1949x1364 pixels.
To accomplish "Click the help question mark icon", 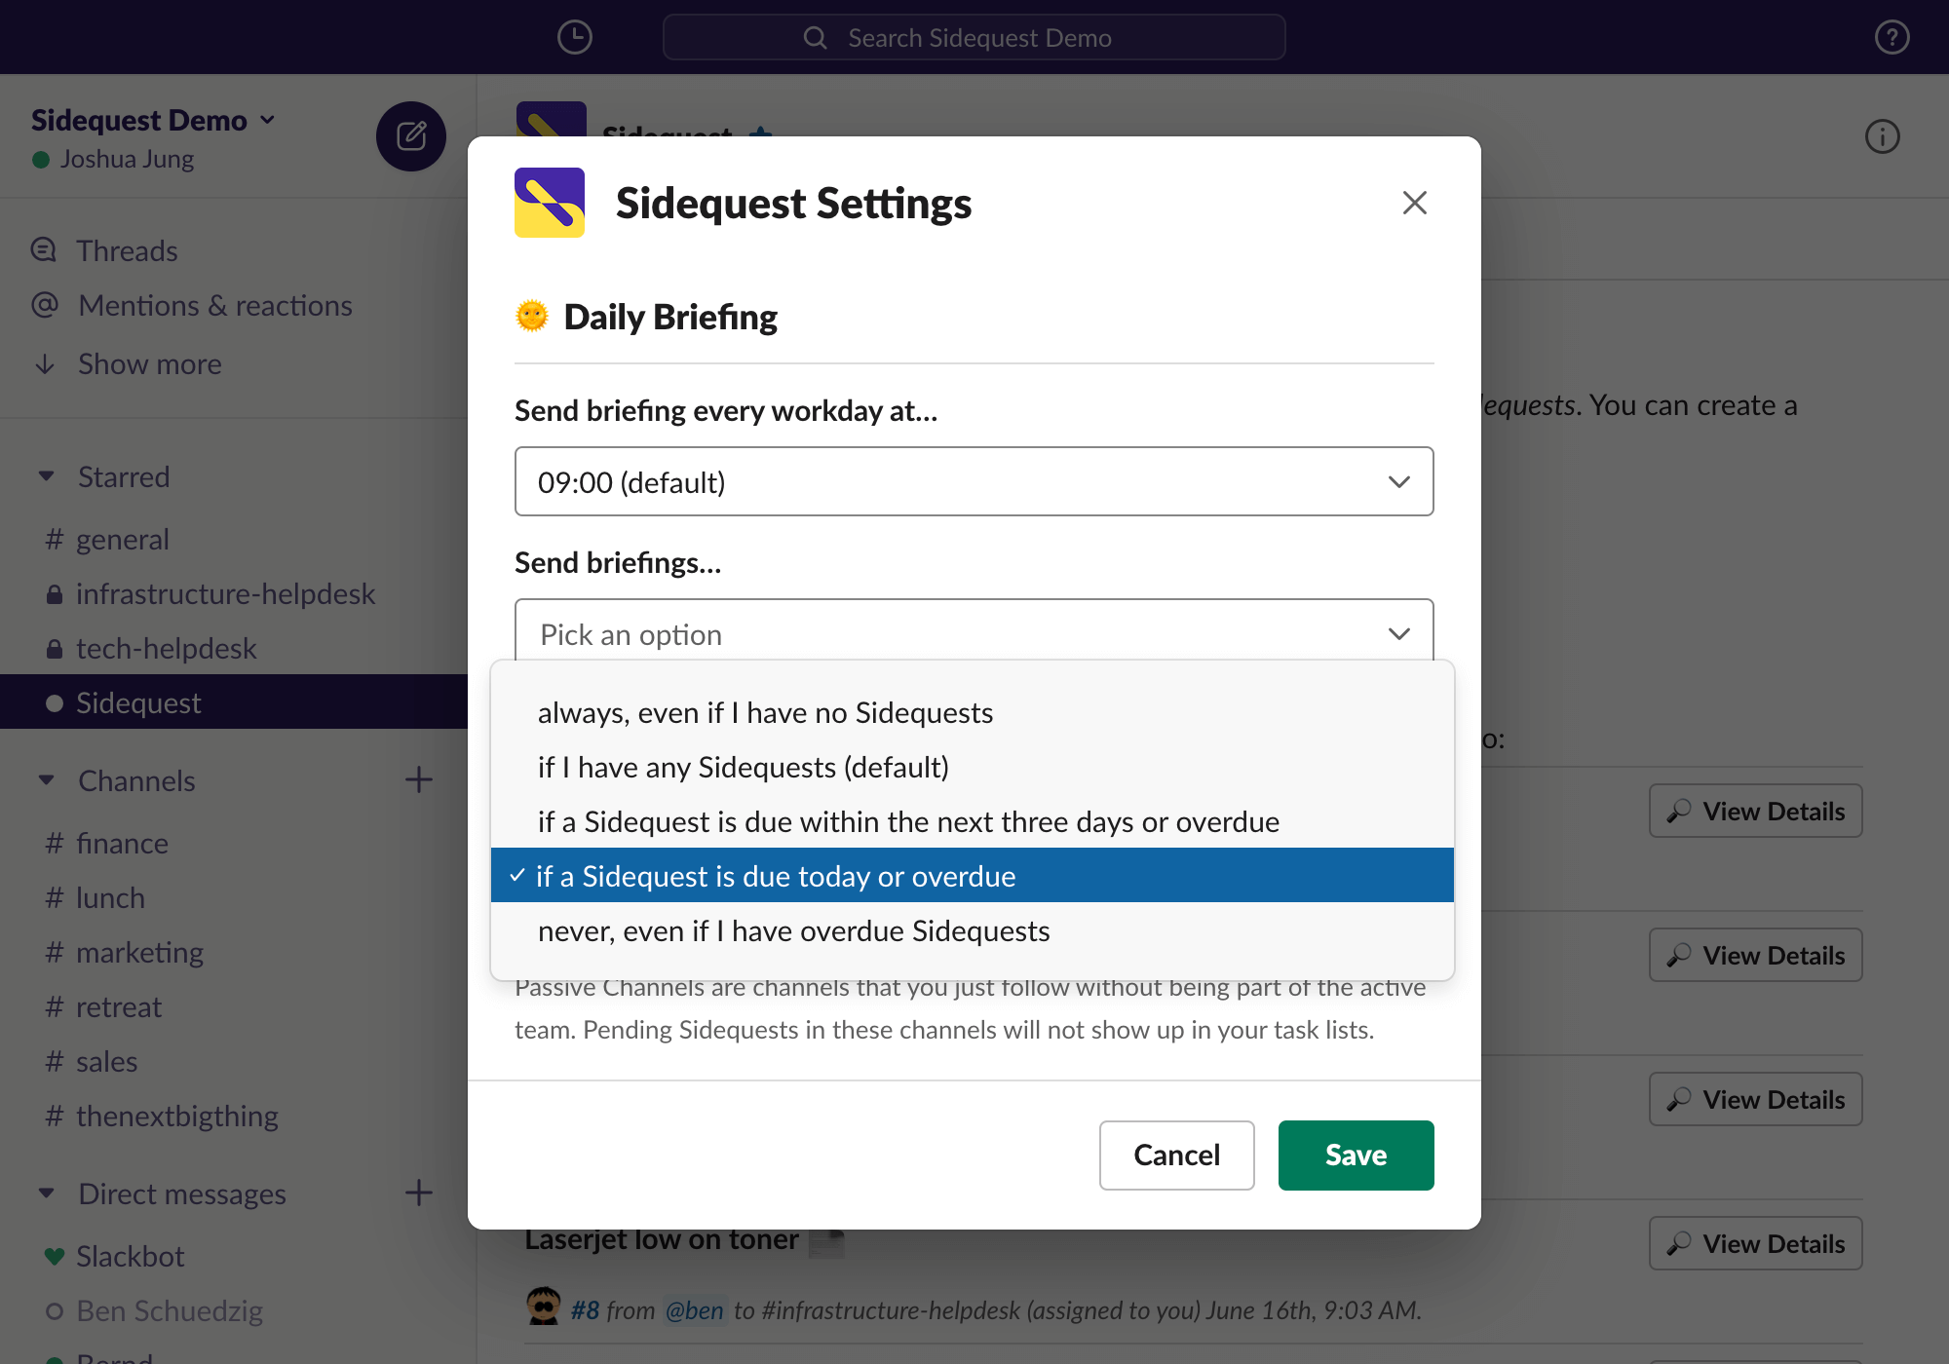I will pos(1892,37).
